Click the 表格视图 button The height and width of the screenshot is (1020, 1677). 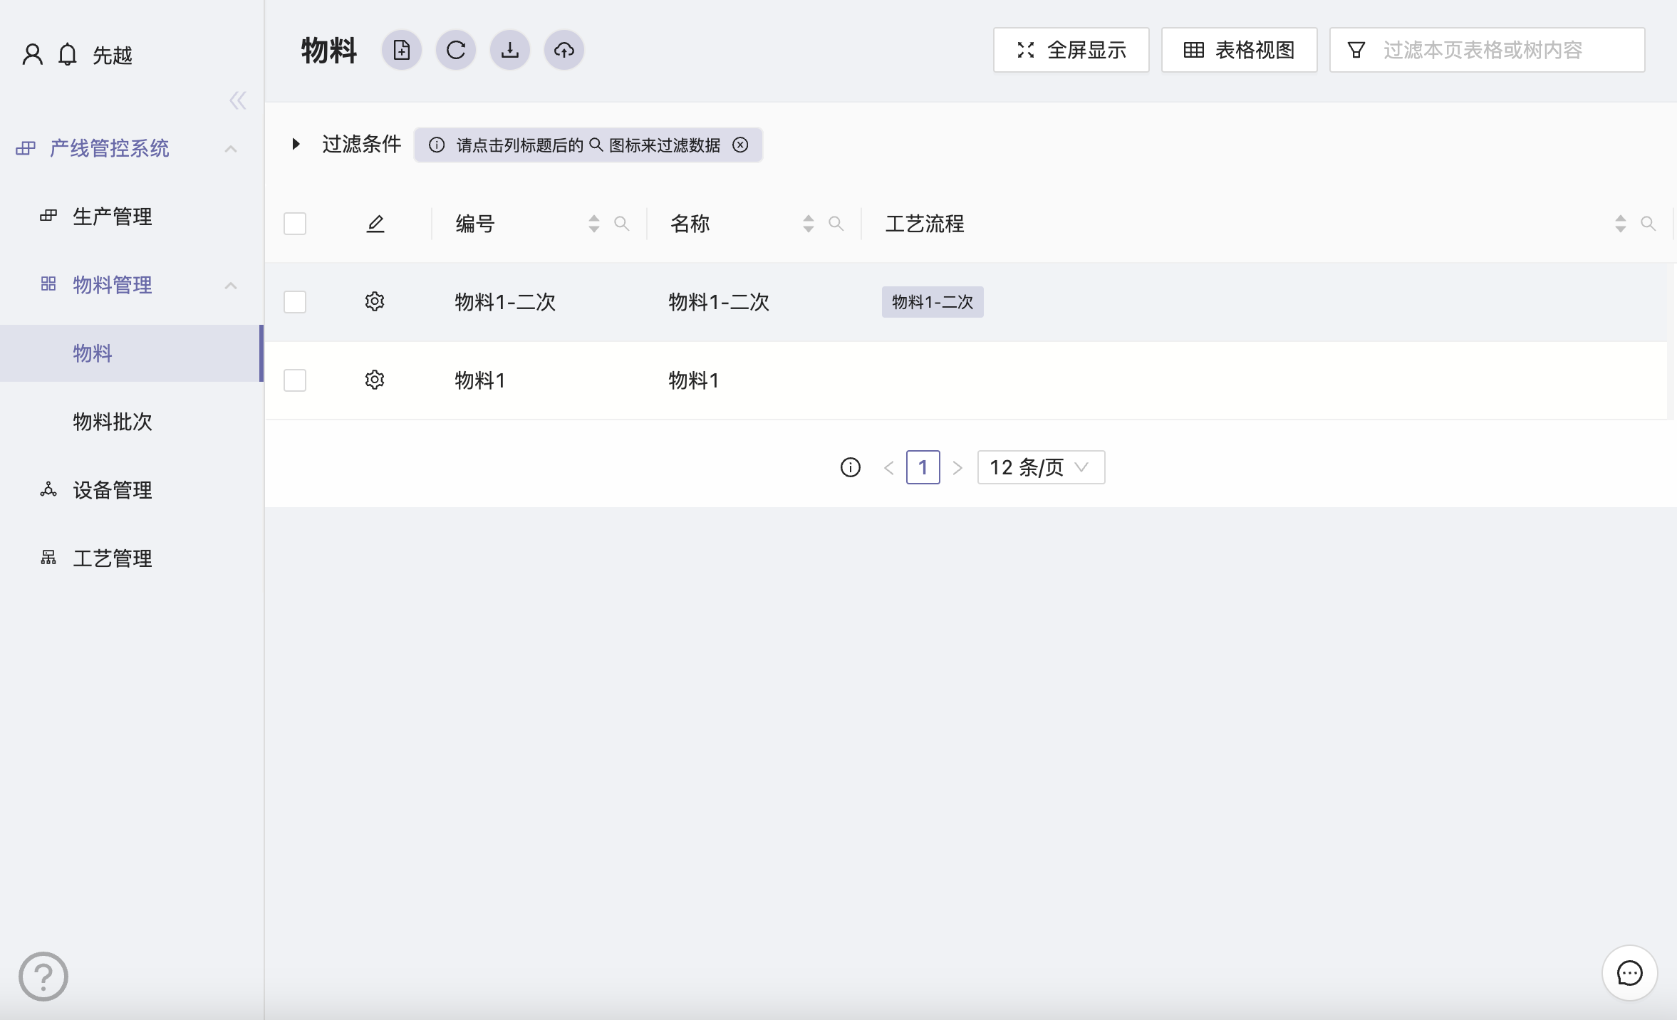(x=1239, y=50)
